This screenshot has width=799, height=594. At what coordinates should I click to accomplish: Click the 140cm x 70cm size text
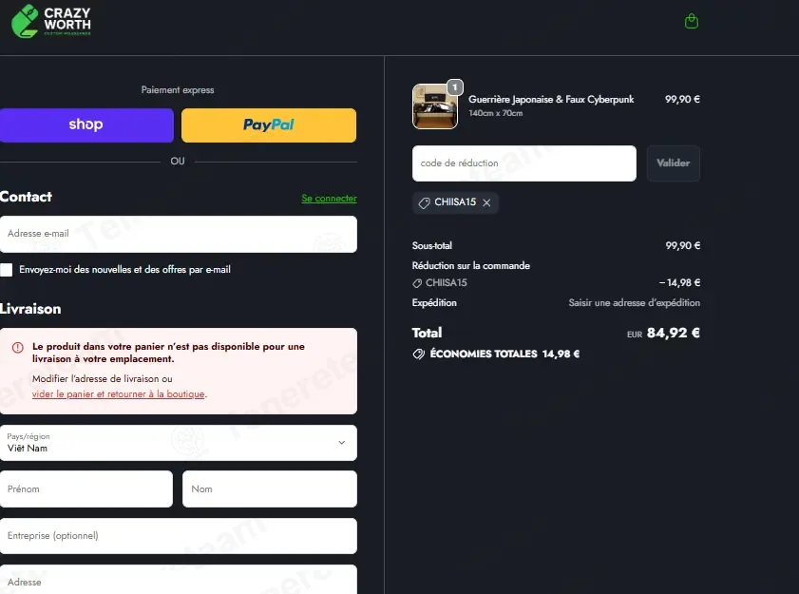pyautogui.click(x=495, y=113)
